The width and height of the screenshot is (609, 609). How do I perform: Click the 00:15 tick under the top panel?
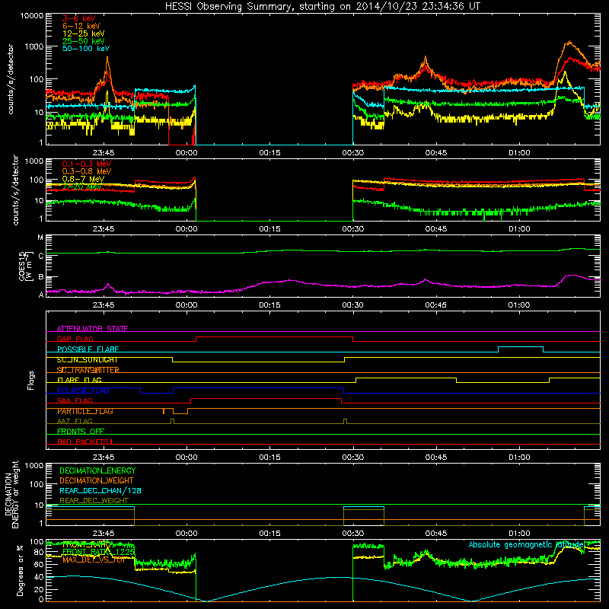pos(269,153)
